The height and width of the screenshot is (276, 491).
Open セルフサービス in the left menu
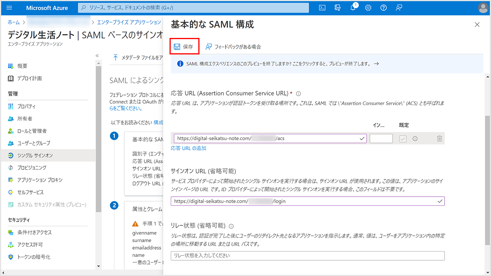31,192
